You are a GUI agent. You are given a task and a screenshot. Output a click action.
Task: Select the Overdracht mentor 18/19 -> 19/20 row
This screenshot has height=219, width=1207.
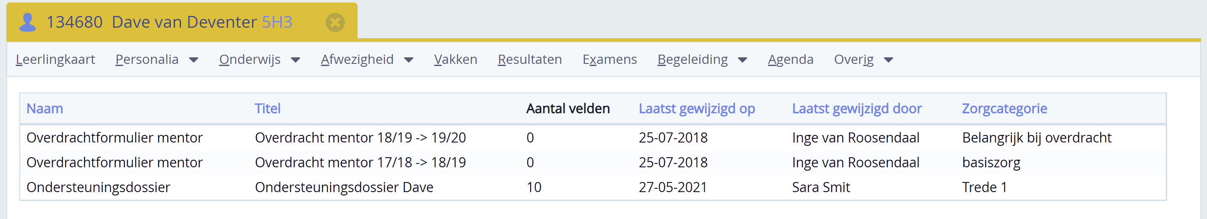pos(593,137)
